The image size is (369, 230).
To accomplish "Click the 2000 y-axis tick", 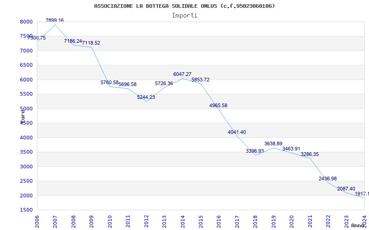I will (x=26, y=195).
